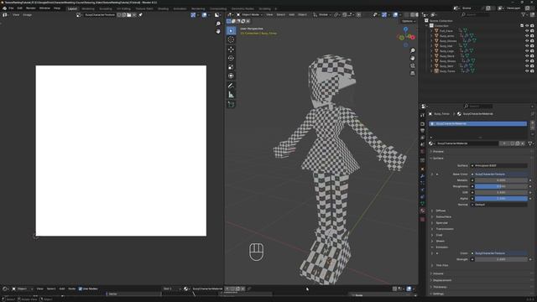Select the Measure tool in the 3D viewport
Screen dimensions: 537x302
point(232,95)
